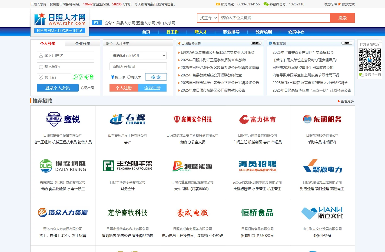Click the 海员招聘 banner logo
This screenshot has height=252, width=385.
[257, 166]
